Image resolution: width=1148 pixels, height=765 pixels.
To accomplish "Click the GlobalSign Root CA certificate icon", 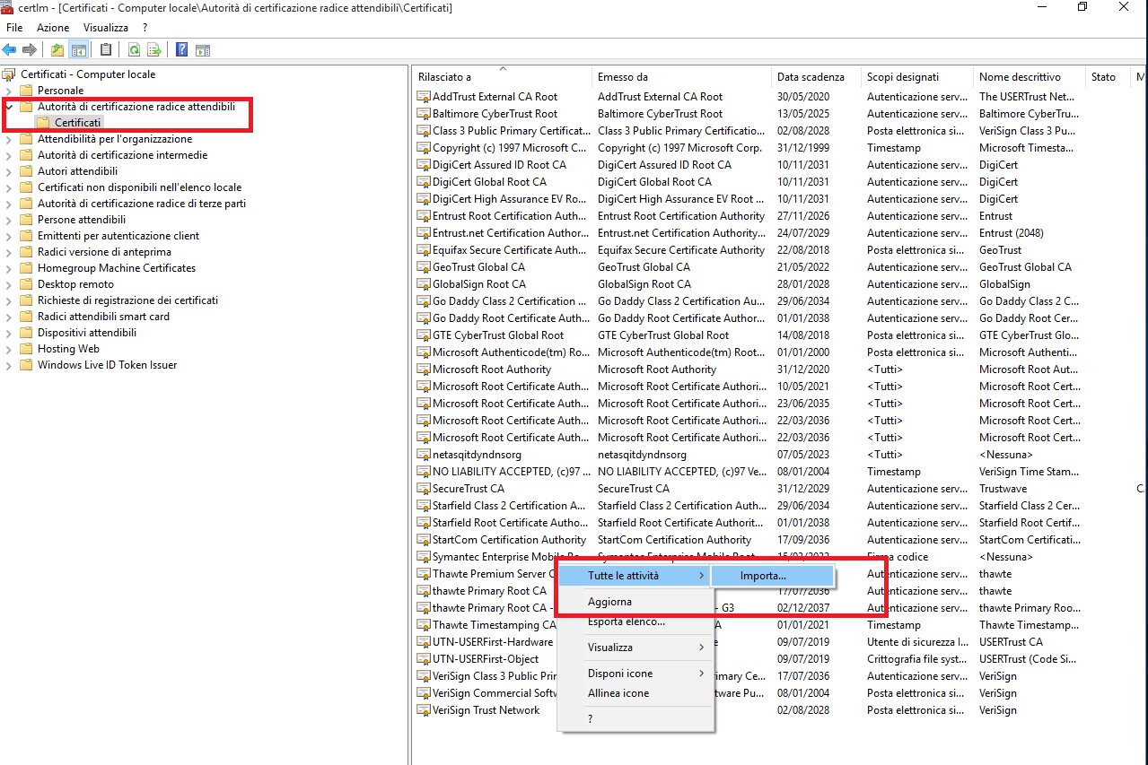I will click(x=424, y=284).
